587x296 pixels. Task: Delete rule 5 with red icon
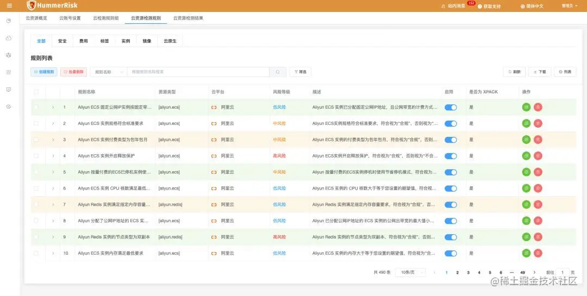[538, 172]
